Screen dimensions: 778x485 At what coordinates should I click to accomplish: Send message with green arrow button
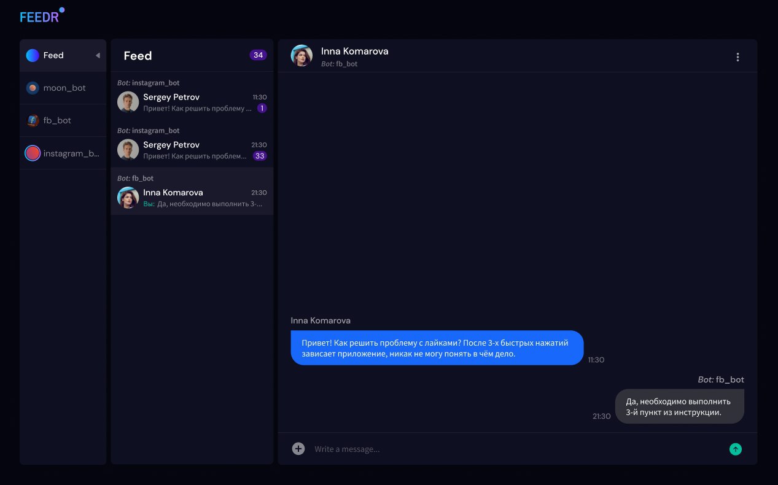click(736, 449)
